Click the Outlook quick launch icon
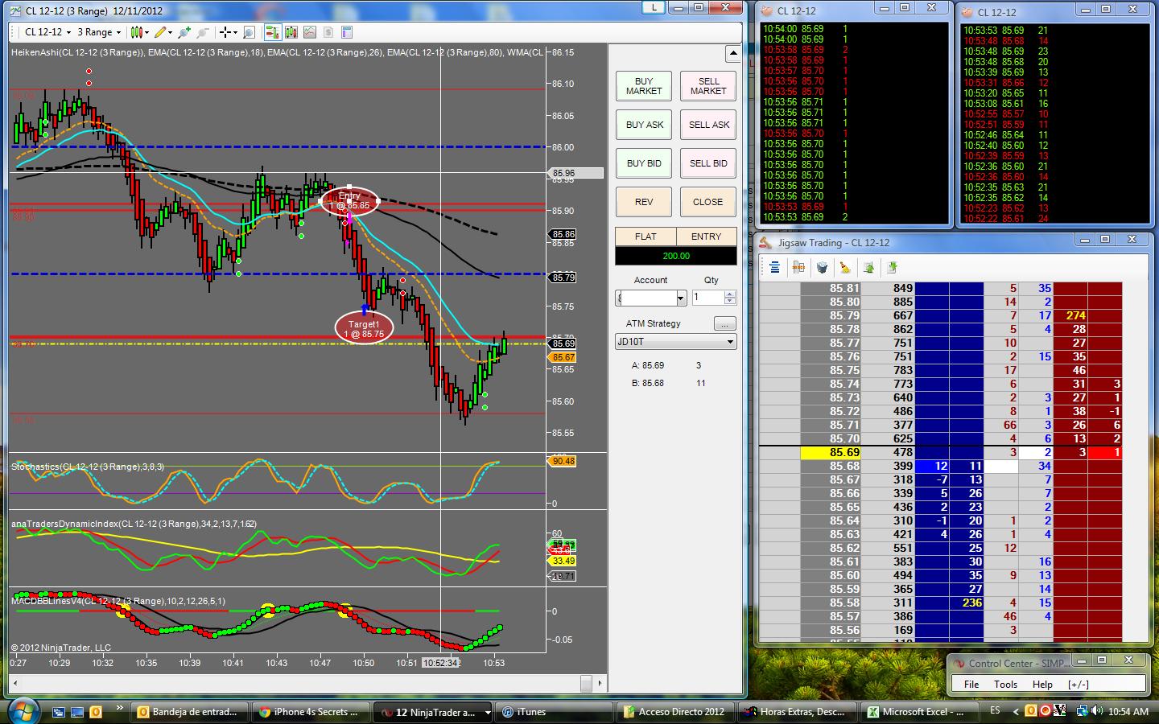The image size is (1159, 724). (96, 712)
